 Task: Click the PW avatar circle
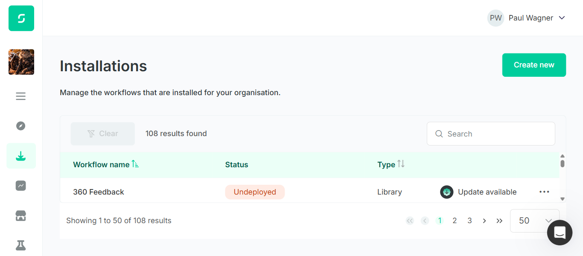(x=496, y=18)
